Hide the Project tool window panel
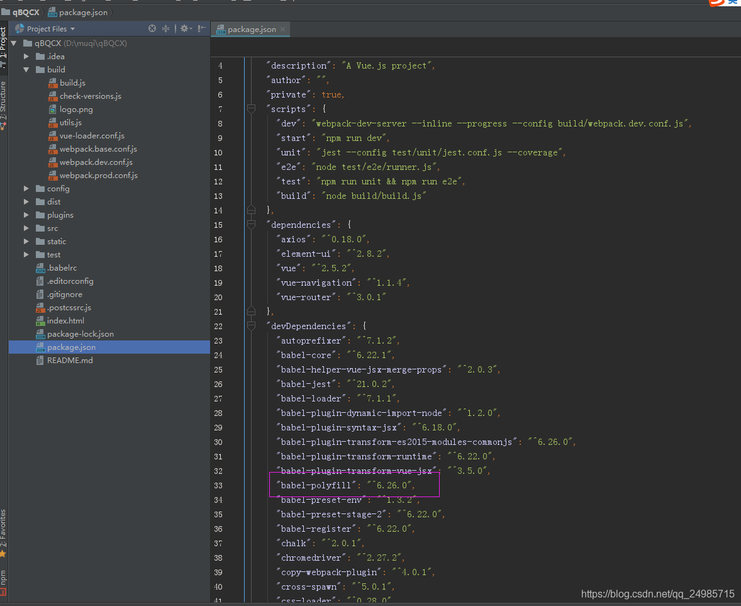 pos(201,28)
